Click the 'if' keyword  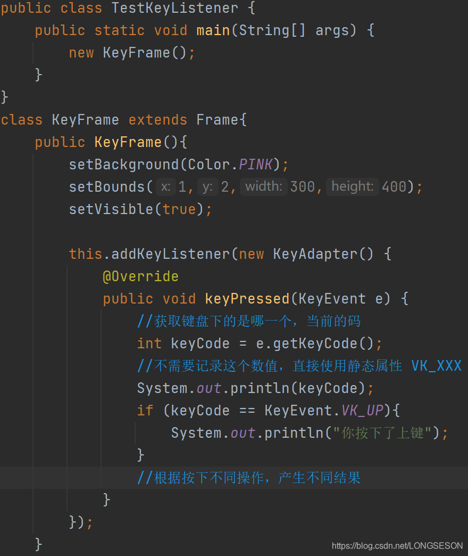pos(145,410)
